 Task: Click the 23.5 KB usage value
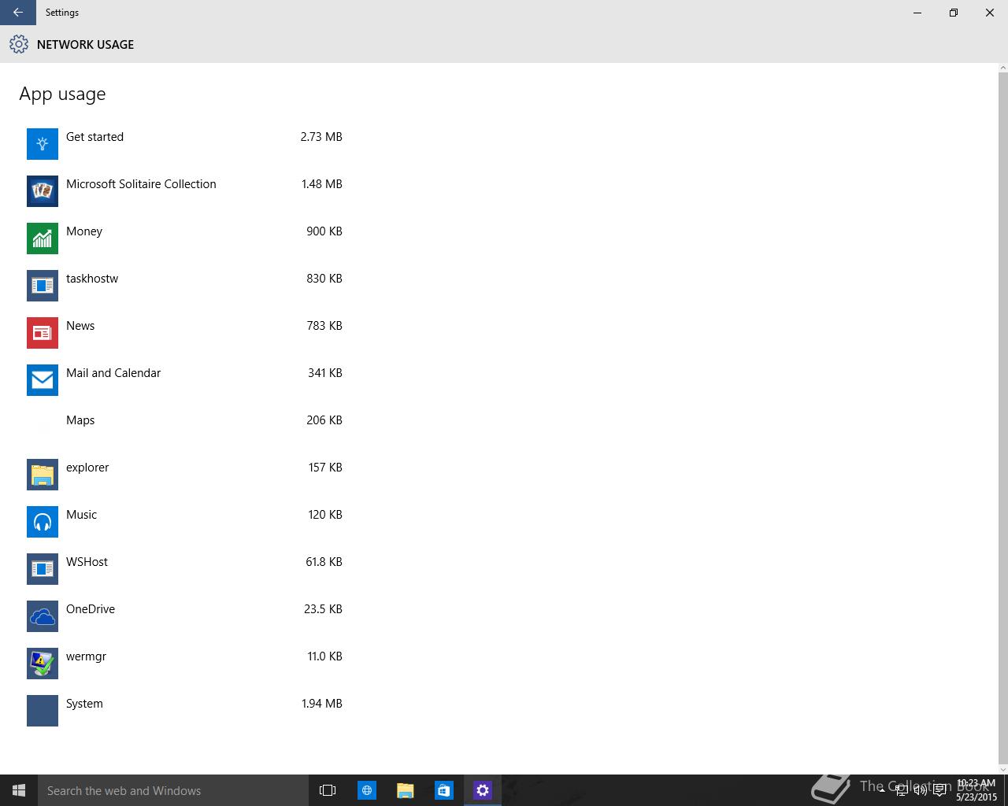click(x=323, y=609)
